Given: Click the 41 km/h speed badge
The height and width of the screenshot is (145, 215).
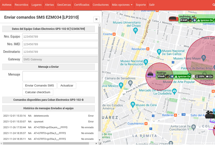Looking at the screenshot, I should pyautogui.click(x=184, y=20).
